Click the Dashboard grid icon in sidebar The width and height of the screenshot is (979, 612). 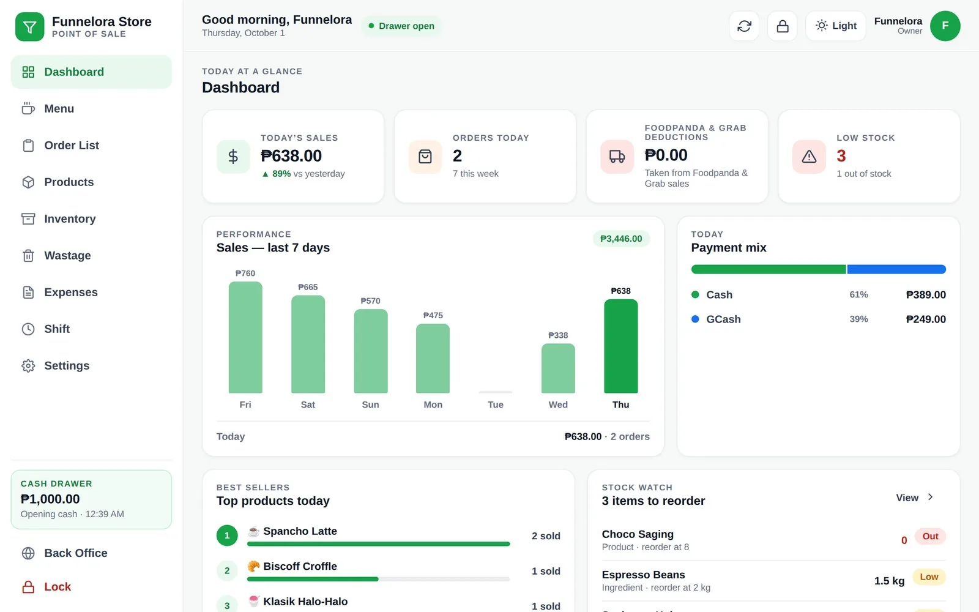point(28,72)
